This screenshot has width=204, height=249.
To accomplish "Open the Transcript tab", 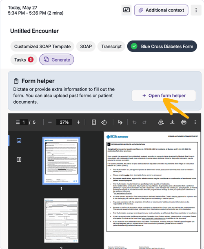I will pos(111,47).
